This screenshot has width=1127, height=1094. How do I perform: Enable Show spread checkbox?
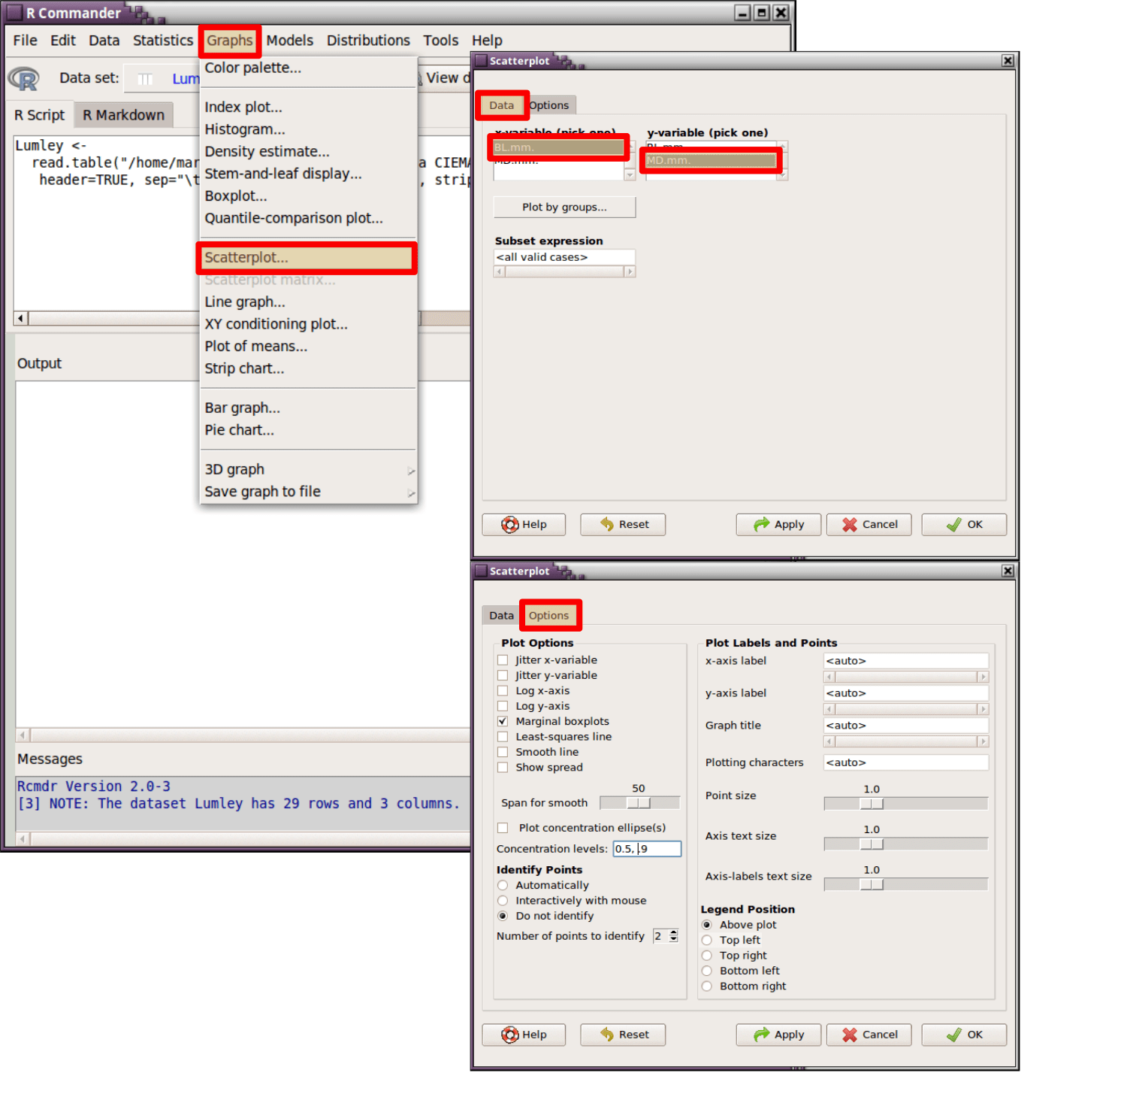(x=503, y=768)
